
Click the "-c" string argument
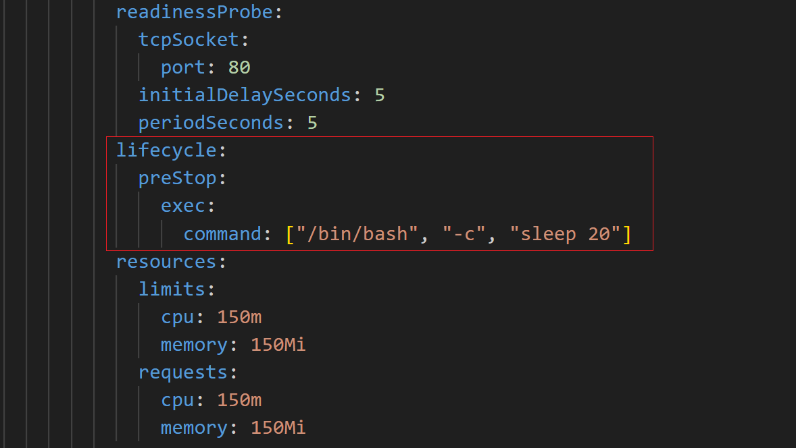pos(464,234)
